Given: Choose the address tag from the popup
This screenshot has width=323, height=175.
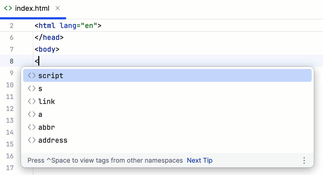Looking at the screenshot, I should (x=53, y=140).
